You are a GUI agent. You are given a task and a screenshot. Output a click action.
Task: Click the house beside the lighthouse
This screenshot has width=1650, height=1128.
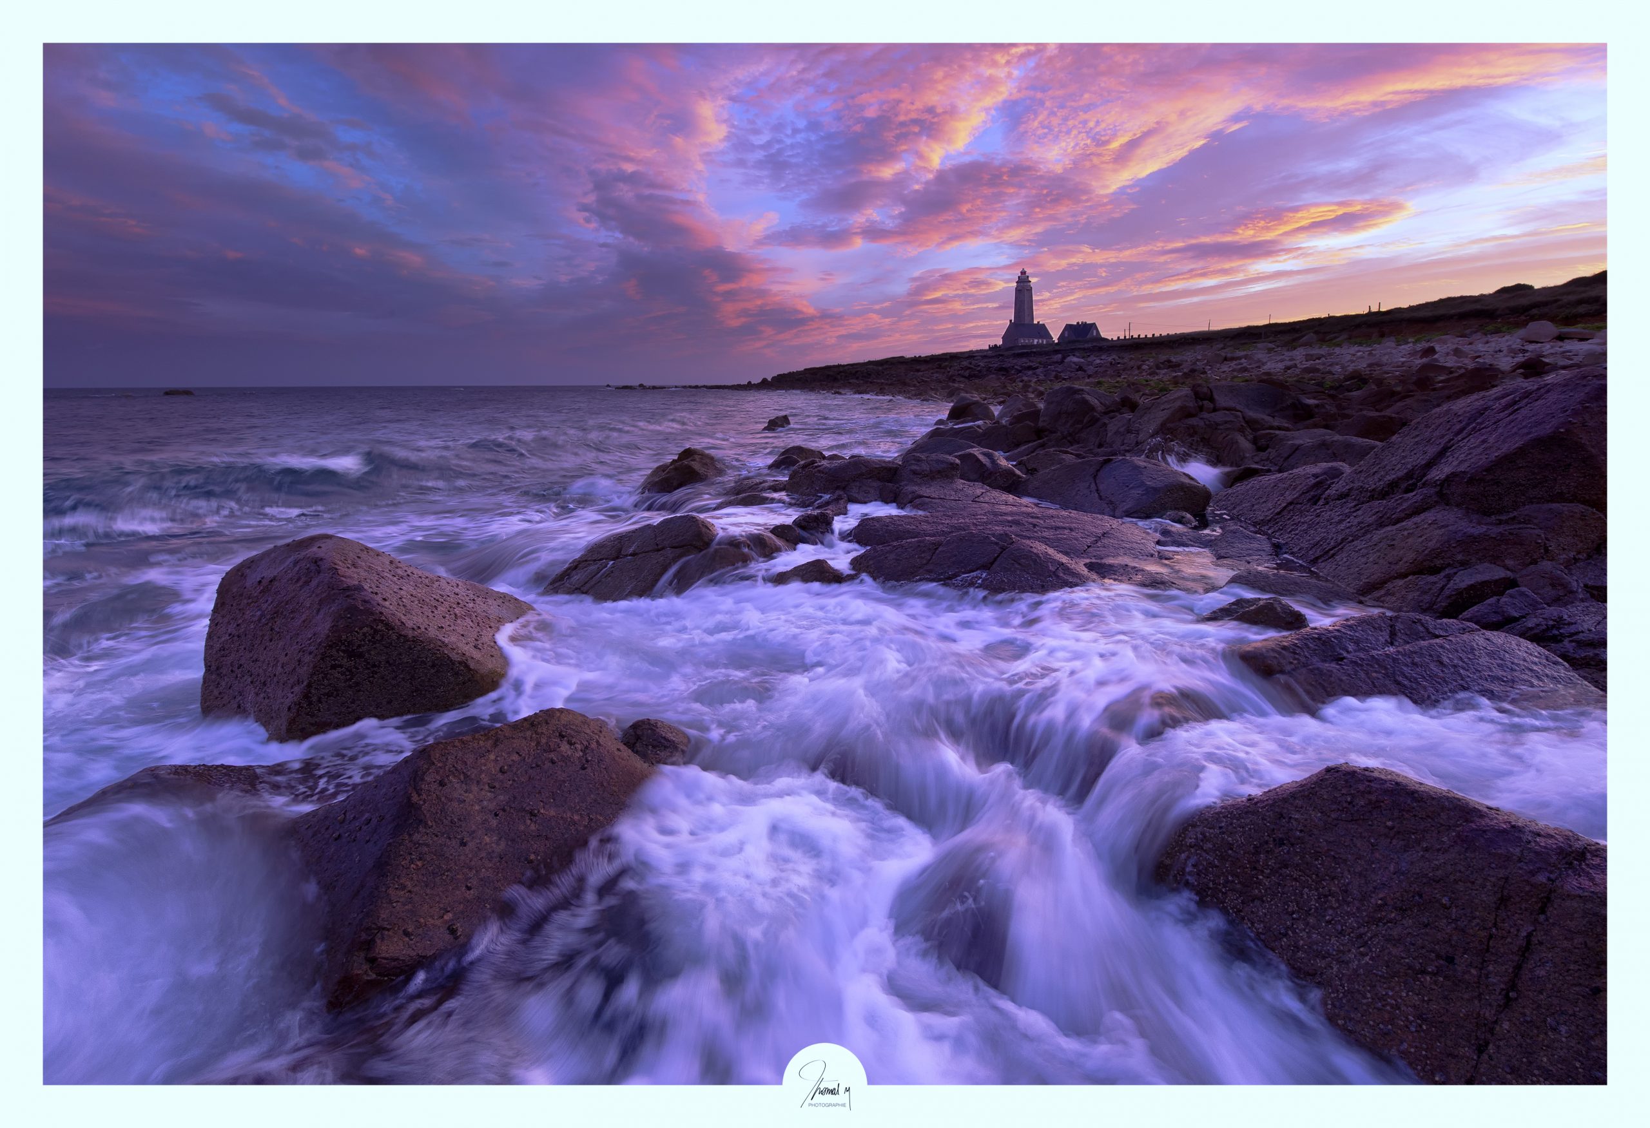pyautogui.click(x=1080, y=332)
